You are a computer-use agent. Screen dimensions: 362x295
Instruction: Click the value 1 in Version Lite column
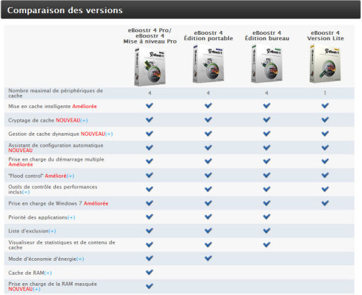tap(325, 93)
